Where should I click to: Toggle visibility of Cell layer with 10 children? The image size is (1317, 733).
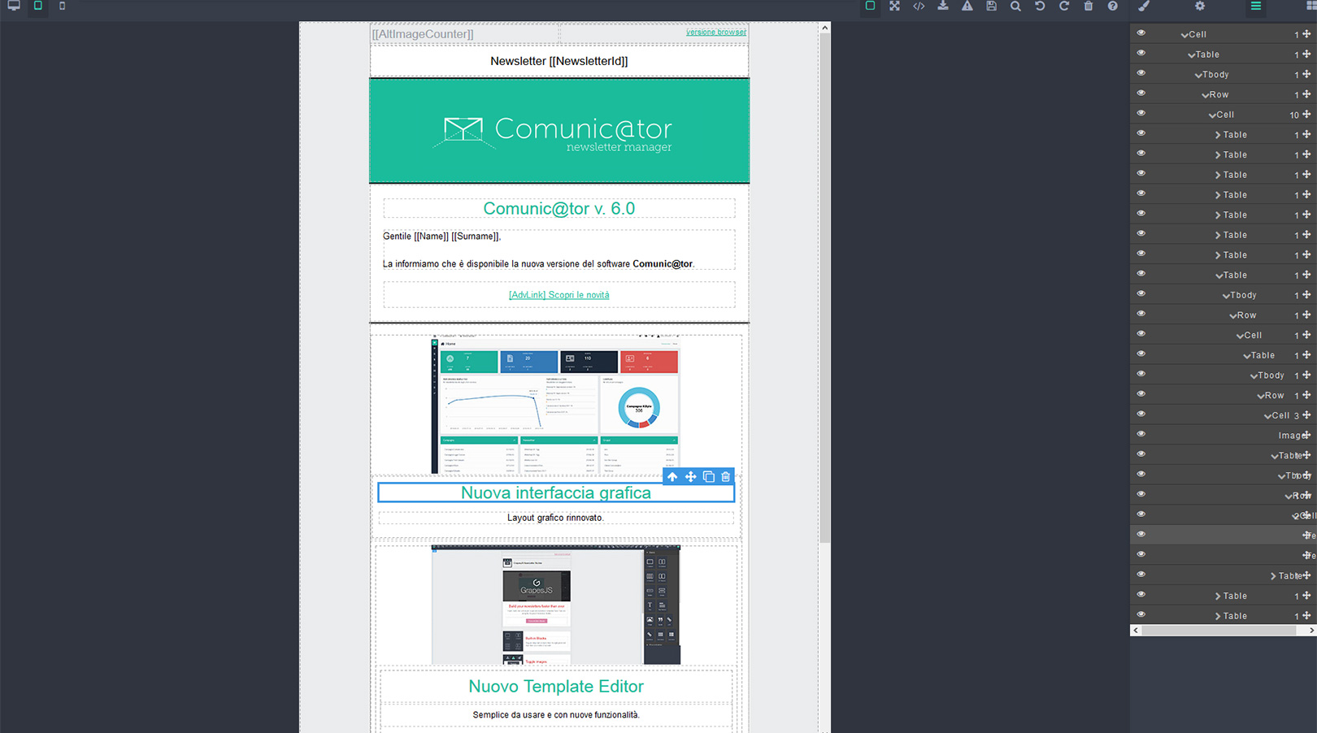click(x=1141, y=114)
